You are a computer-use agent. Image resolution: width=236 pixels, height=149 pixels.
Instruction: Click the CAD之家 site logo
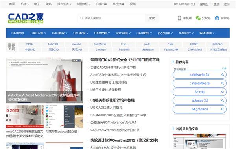click(26, 18)
